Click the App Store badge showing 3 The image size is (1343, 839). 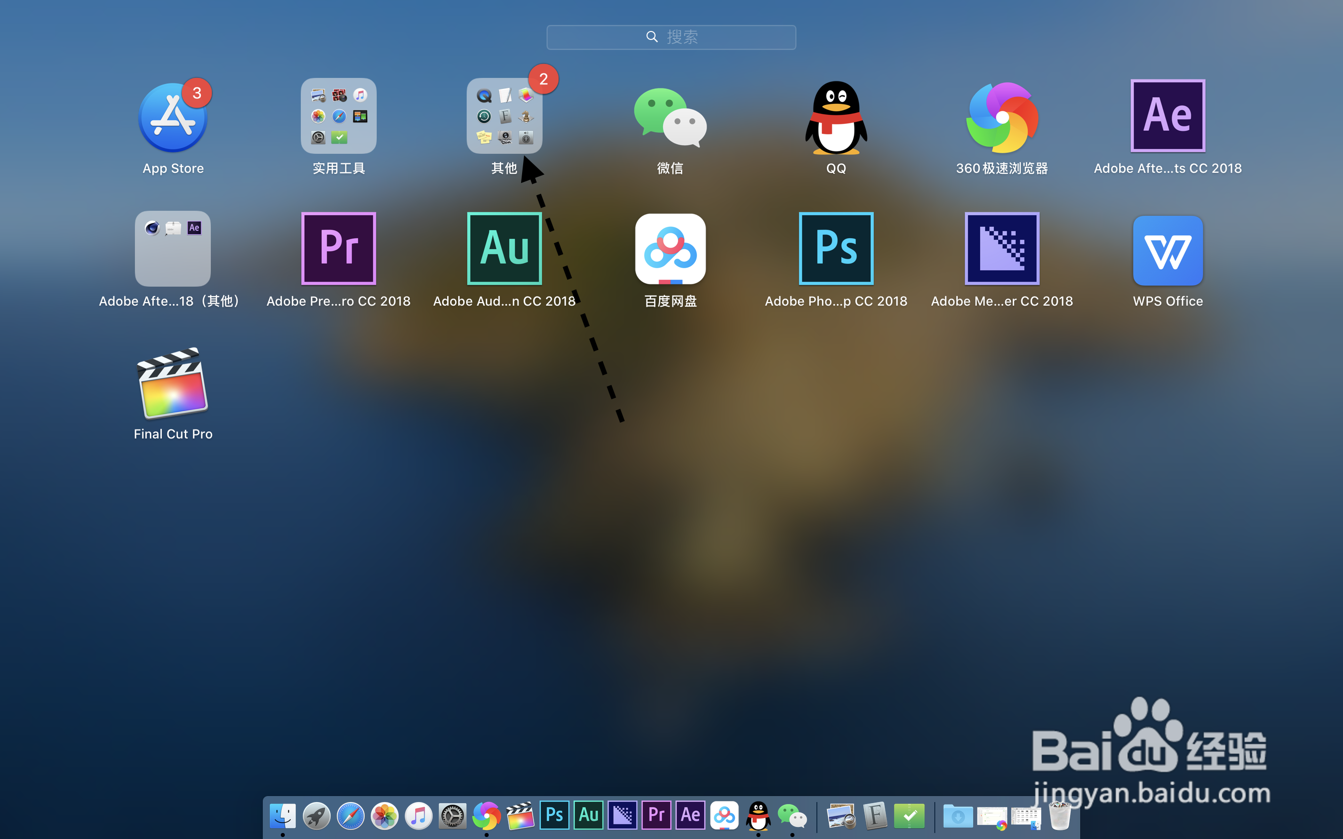pyautogui.click(x=197, y=93)
